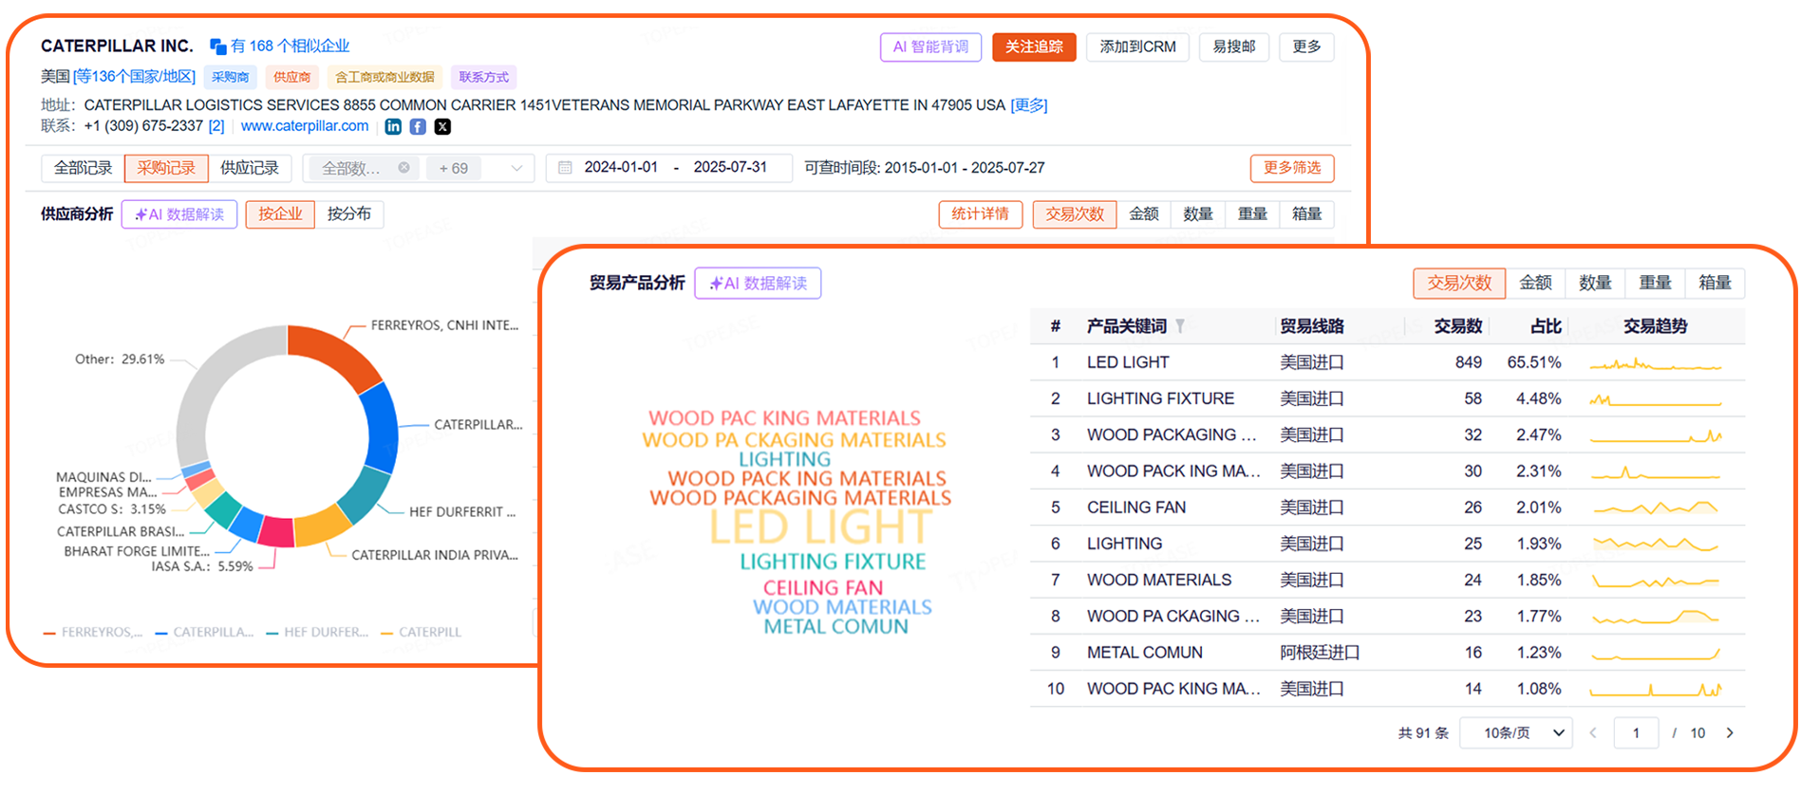Click the 含工商或商业数据 tag
This screenshot has height=794, width=1801.
[x=385, y=77]
